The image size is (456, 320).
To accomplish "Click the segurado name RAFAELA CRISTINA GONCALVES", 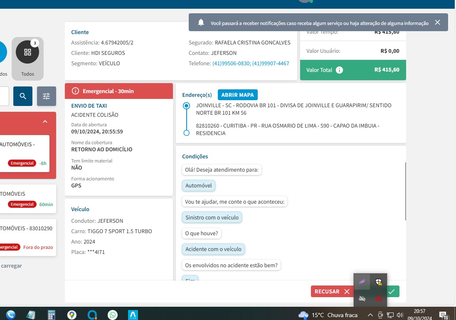I will tap(252, 43).
